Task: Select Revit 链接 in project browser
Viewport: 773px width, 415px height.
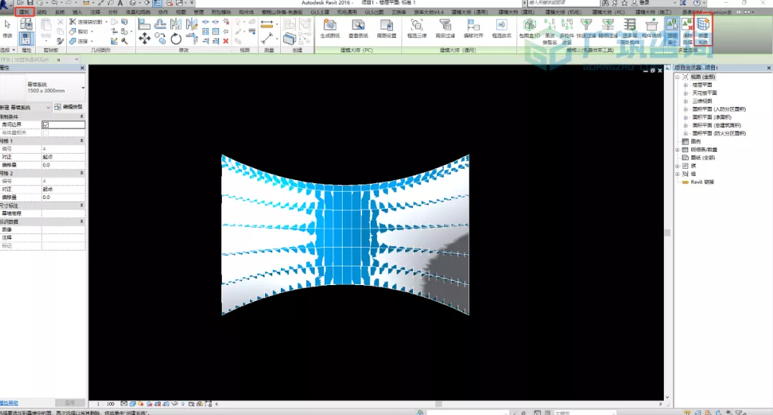Action: click(702, 182)
